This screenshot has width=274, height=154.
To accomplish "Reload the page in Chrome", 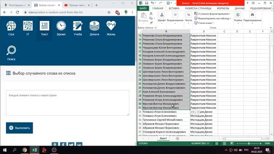I will (x=17, y=12).
